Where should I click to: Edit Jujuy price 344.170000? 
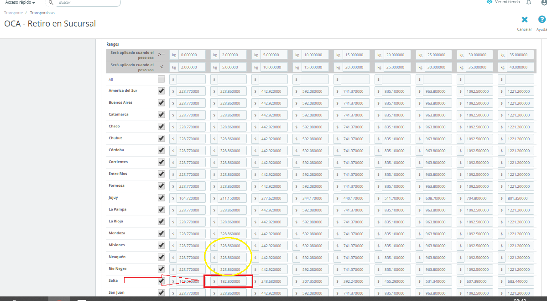click(x=314, y=198)
